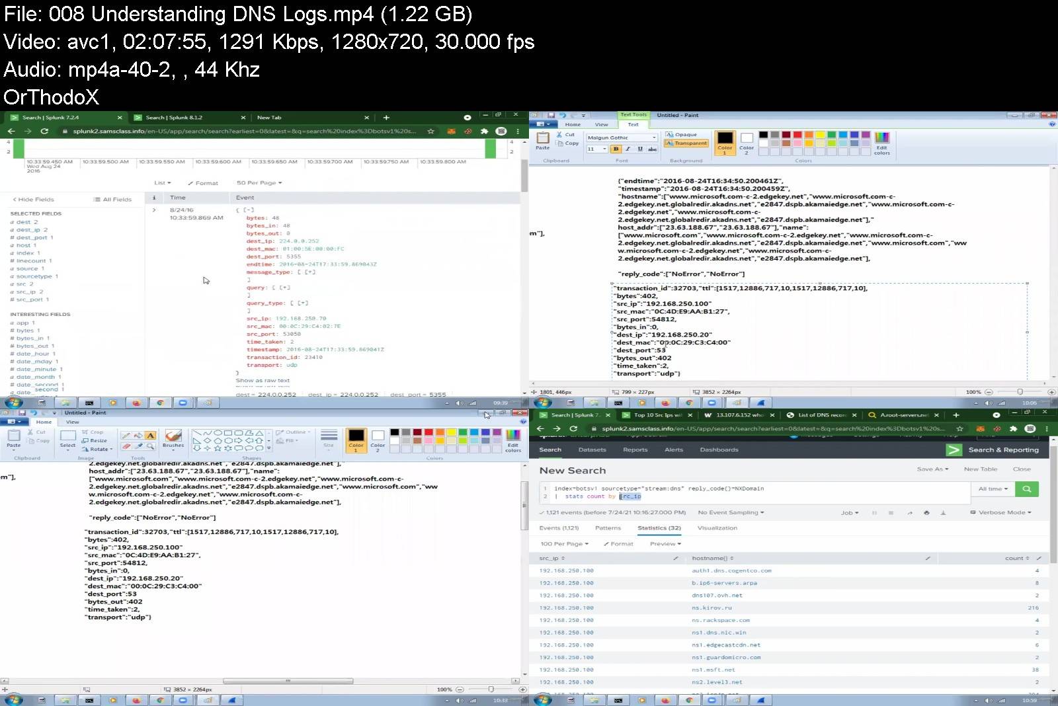Pick the yellow swatch in Paint Home window palette
Image resolution: width=1058 pixels, height=706 pixels.
click(452, 432)
